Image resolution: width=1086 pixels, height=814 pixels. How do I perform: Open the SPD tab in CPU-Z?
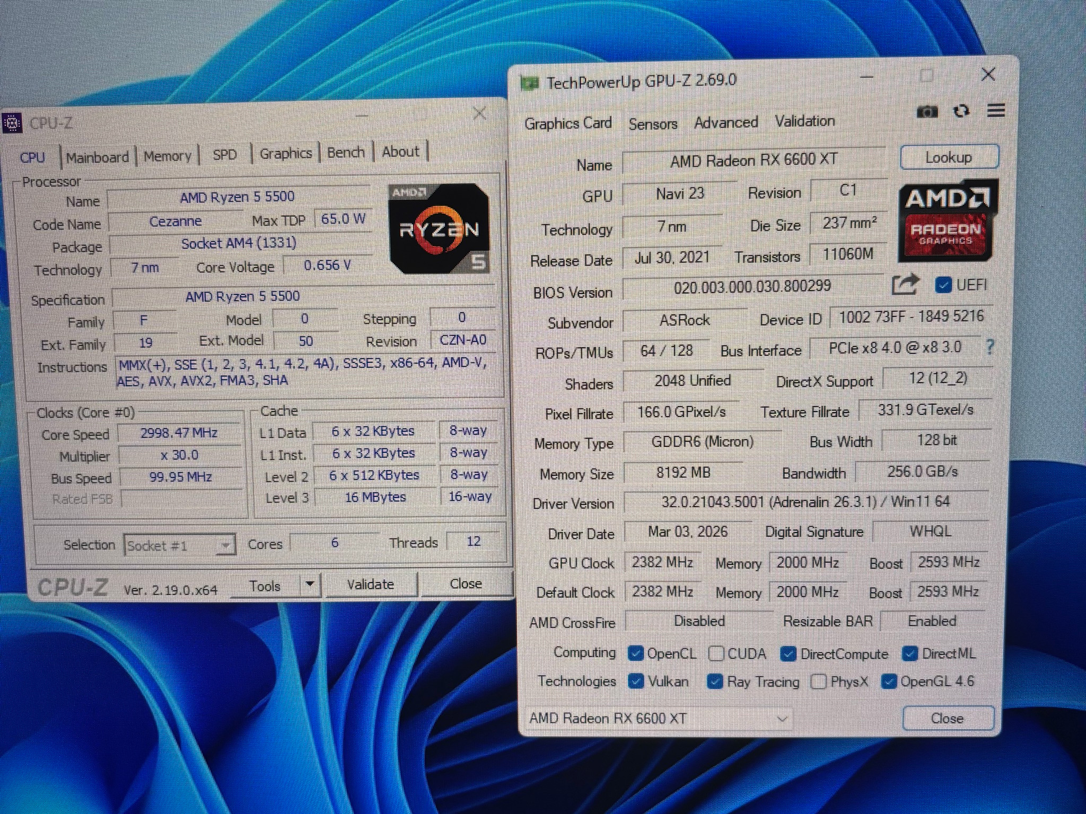225,155
